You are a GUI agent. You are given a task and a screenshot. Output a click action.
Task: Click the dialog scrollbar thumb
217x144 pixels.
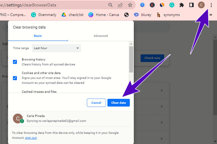coord(131,59)
